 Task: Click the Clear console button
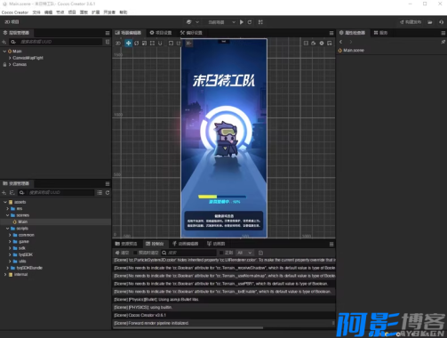pyautogui.click(x=122, y=253)
